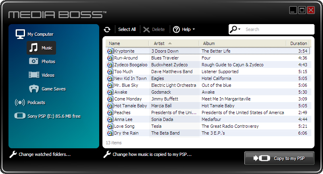Image resolution: width=323 pixels, height=174 pixels.
Task: Click artist Dave Matthews Band
Action: click(172, 72)
